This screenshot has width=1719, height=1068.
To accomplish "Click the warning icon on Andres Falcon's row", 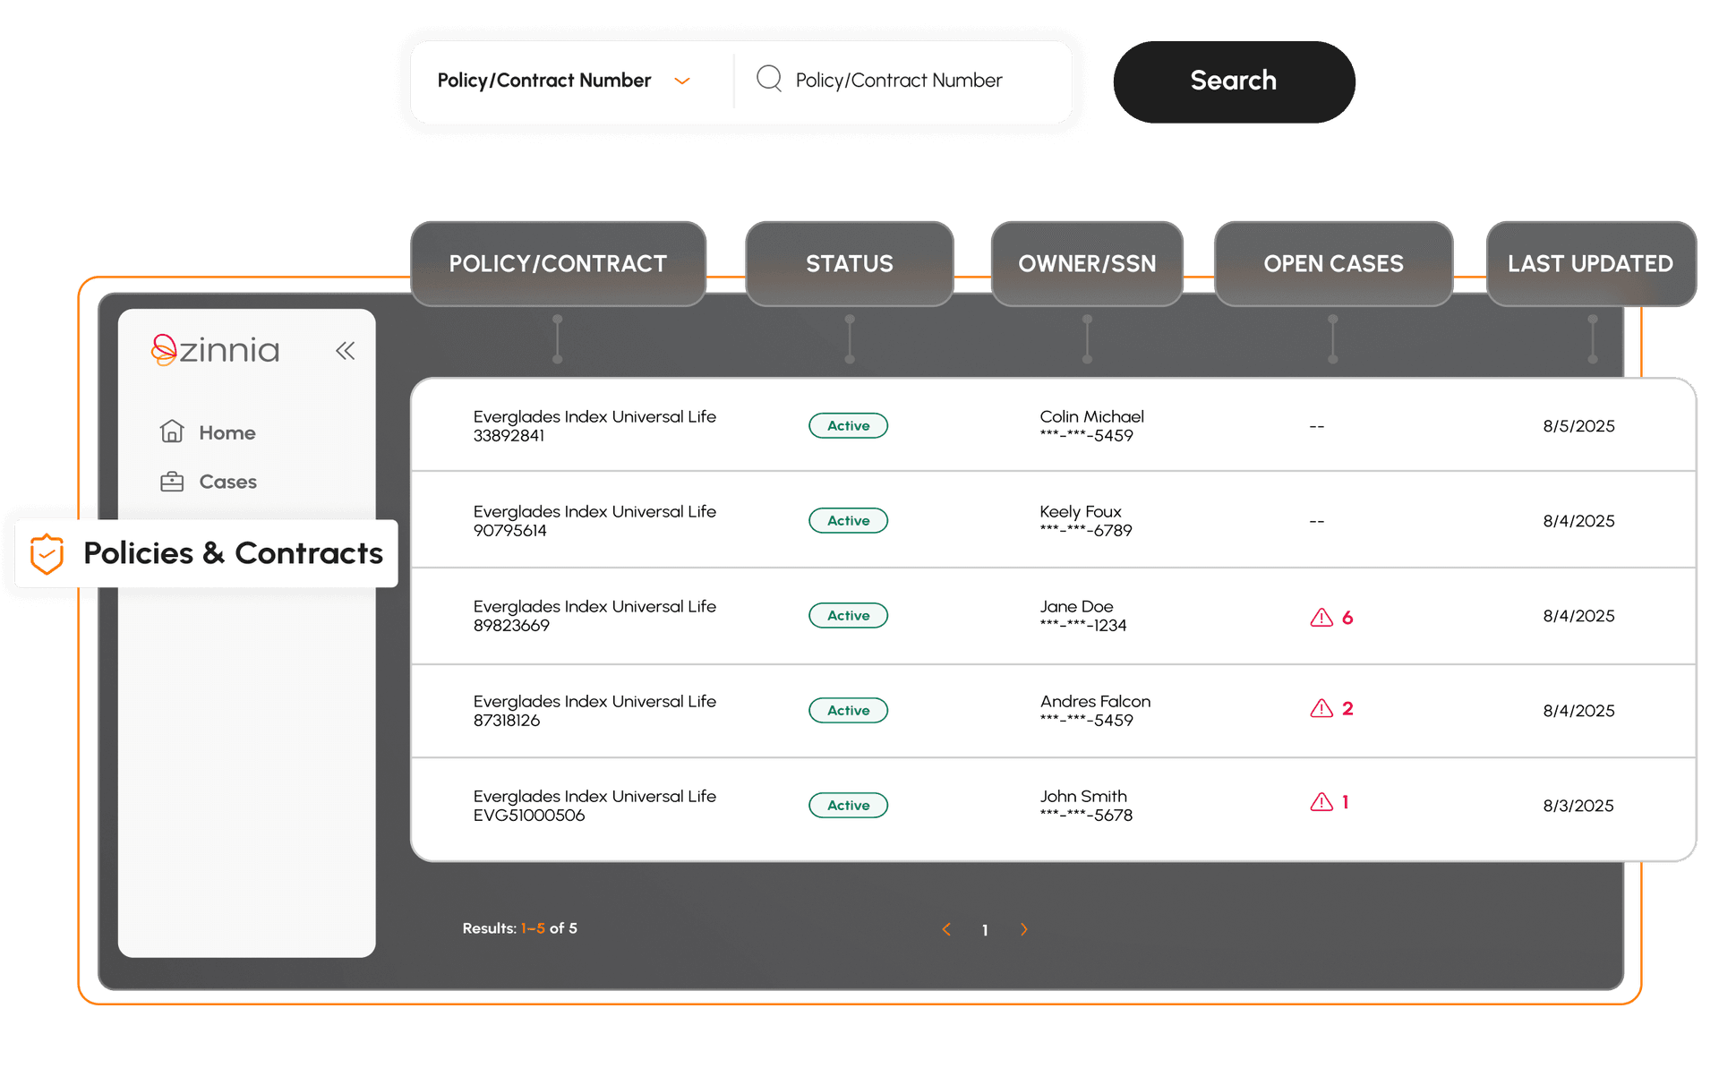I will point(1320,708).
